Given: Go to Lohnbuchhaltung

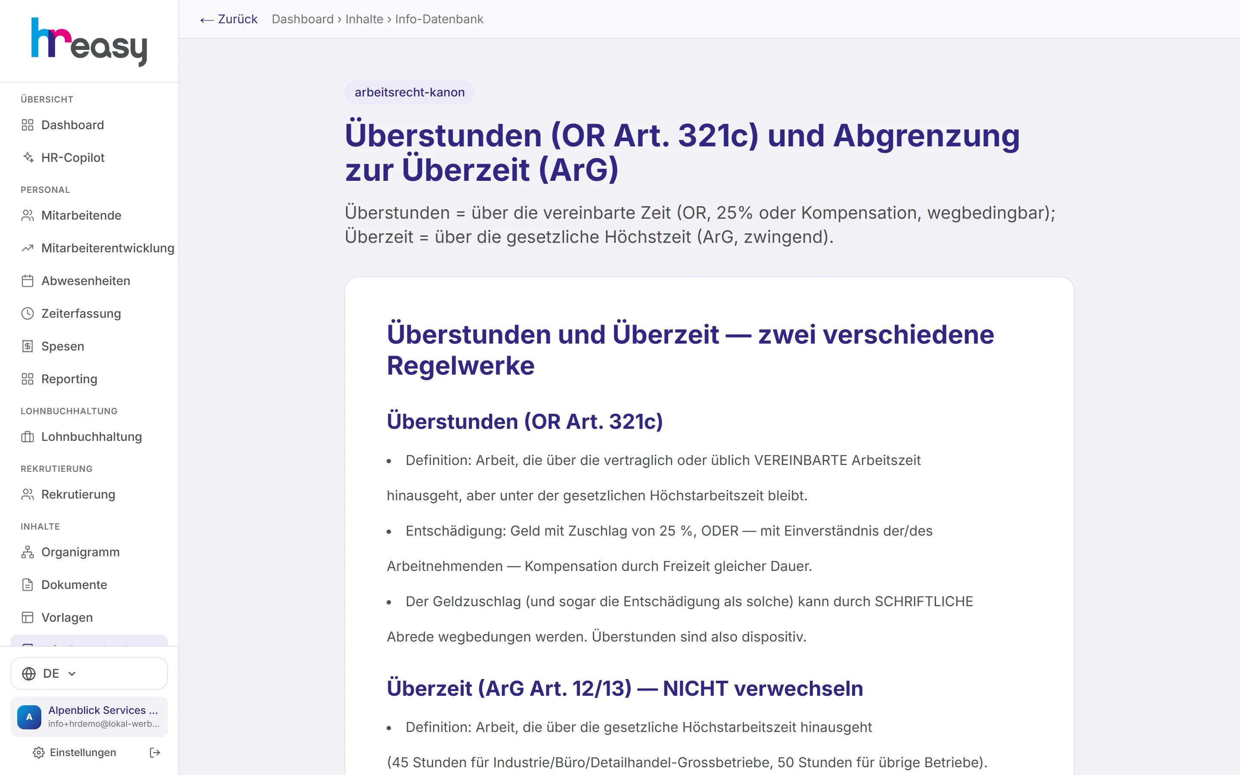Looking at the screenshot, I should point(89,437).
